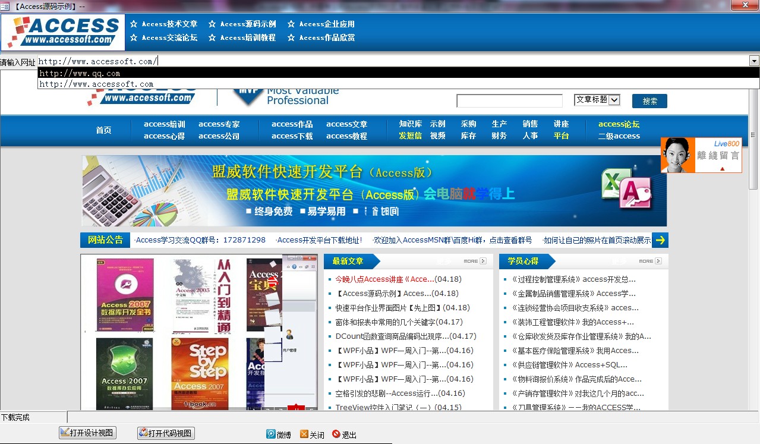Select http://www.qq.com from URL list
The image size is (760, 444).
click(x=398, y=73)
